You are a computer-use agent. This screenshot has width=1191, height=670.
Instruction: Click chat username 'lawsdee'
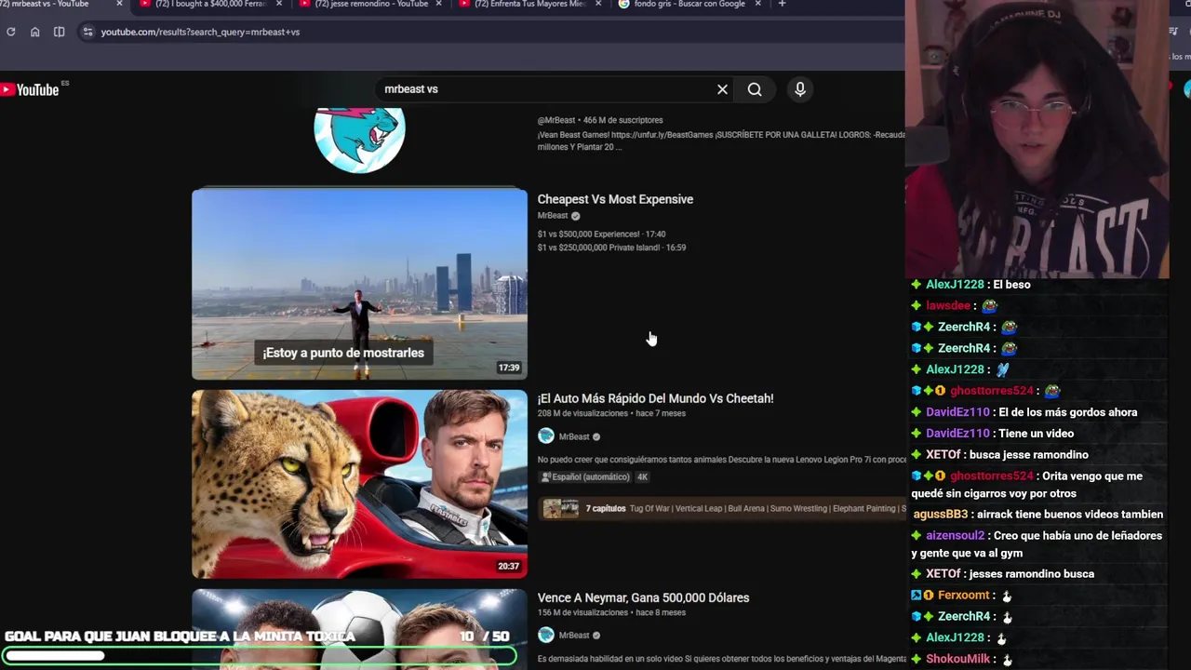pos(948,306)
